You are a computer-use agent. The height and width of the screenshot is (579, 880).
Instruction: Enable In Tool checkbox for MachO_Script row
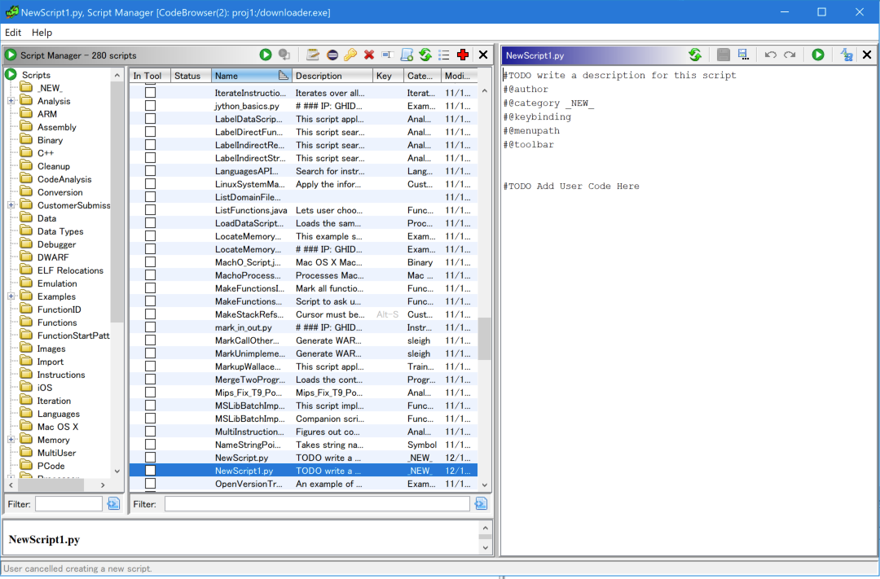pos(150,262)
